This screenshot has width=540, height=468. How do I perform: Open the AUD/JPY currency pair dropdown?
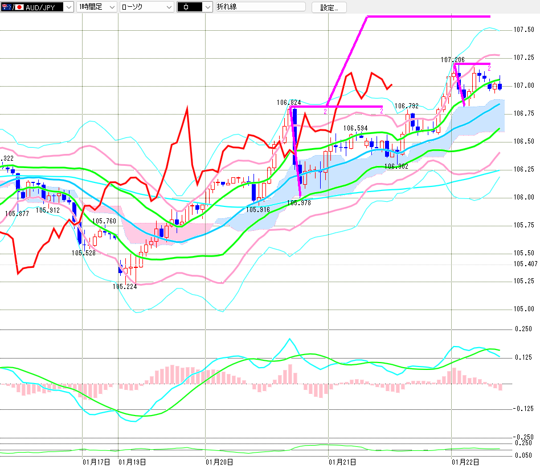coord(68,7)
